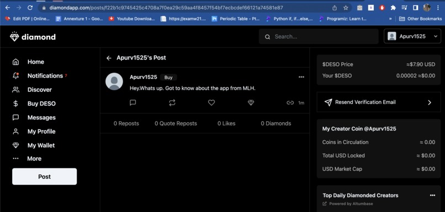Image resolution: width=445 pixels, height=212 pixels.
Task: Open the post three-dot options menu
Action: pyautogui.click(x=301, y=77)
